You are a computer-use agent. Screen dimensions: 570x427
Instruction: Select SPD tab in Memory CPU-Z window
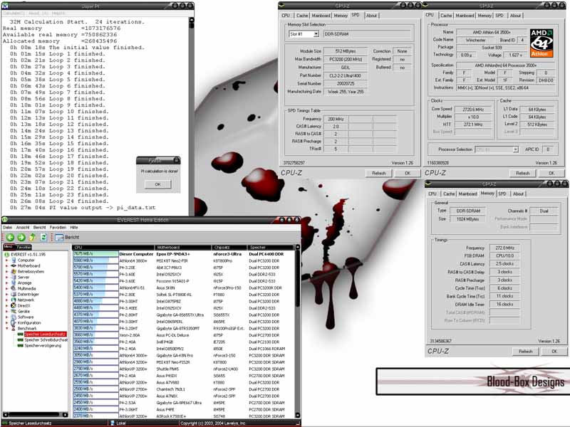pos(502,194)
